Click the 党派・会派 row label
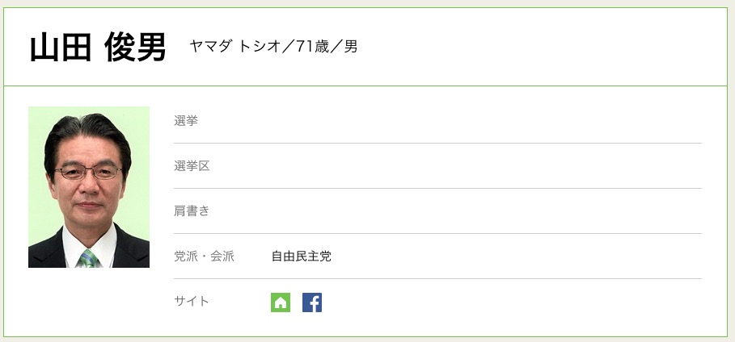 click(204, 256)
